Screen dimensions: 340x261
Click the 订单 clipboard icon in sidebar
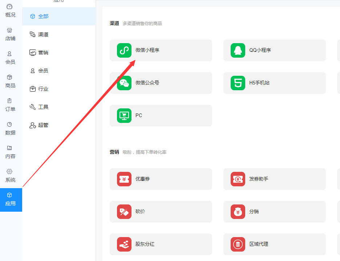[9, 101]
